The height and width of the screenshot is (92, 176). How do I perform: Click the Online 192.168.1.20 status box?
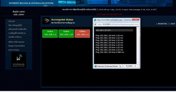[66, 34]
